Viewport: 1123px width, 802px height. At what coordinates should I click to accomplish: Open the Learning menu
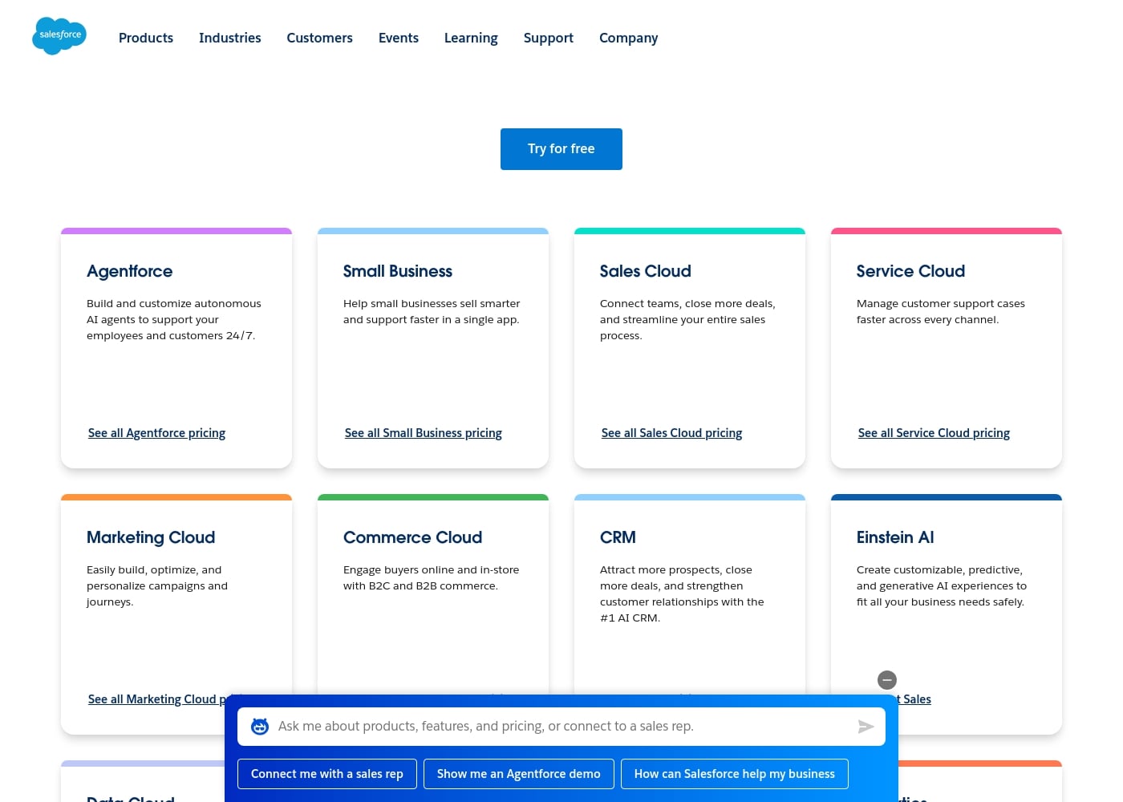(471, 38)
